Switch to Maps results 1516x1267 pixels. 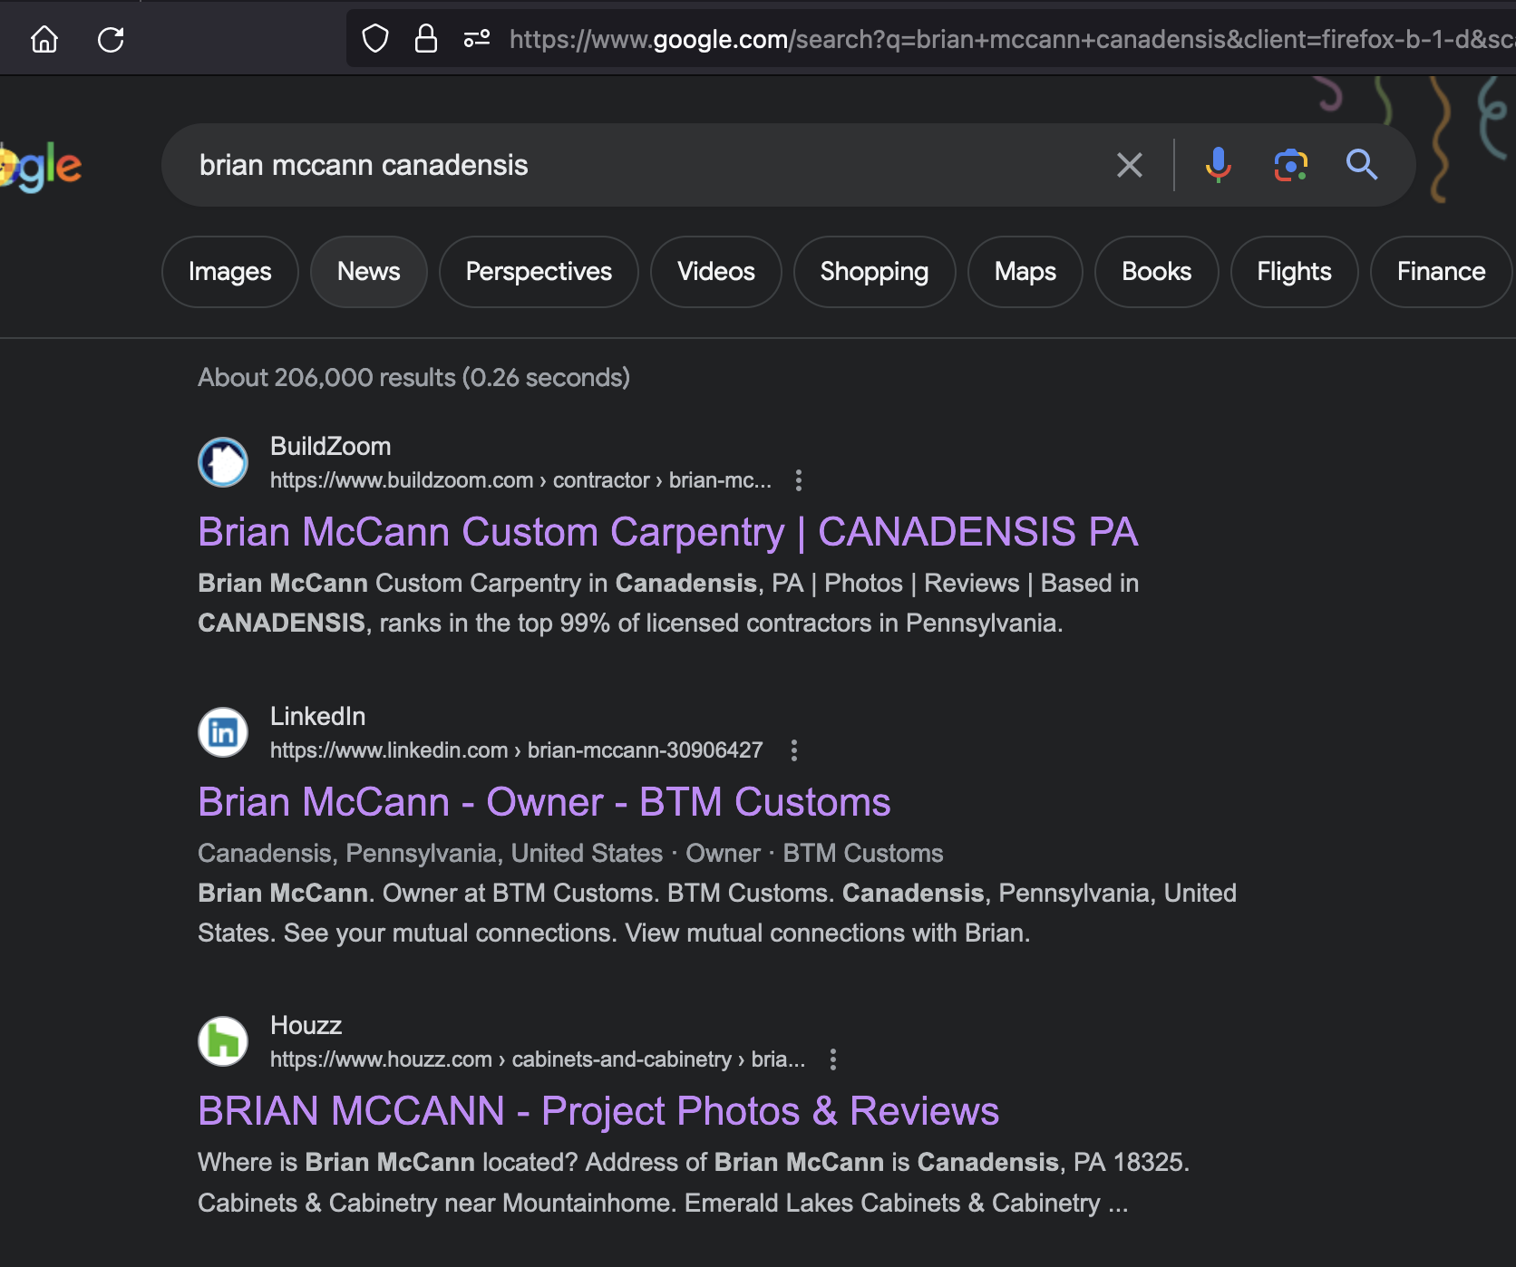pyautogui.click(x=1025, y=272)
